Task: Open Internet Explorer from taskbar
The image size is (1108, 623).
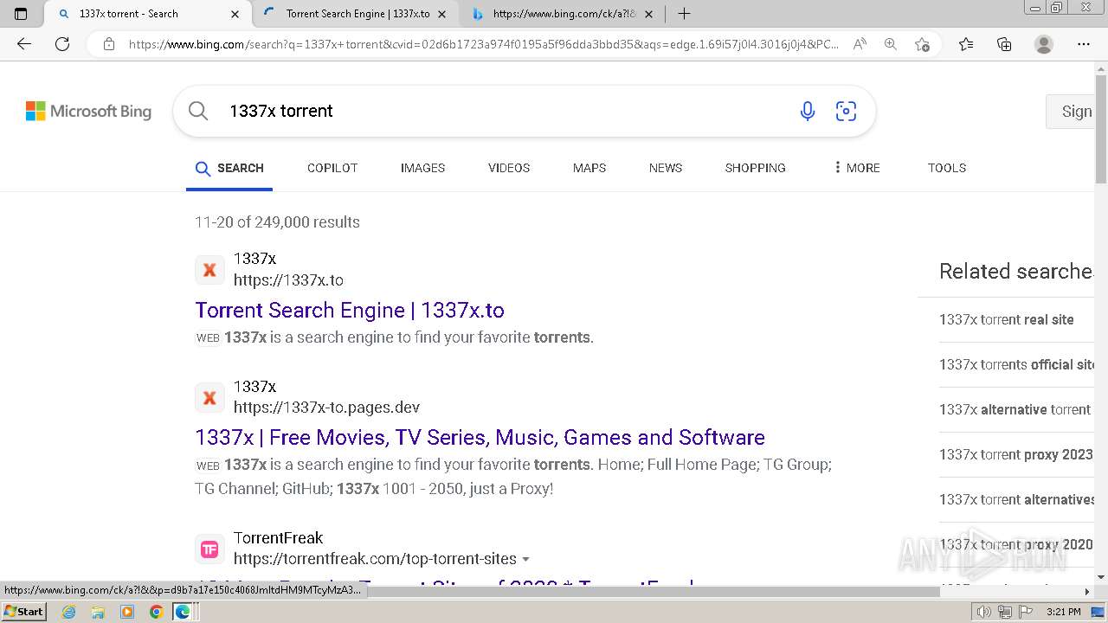Action: click(x=68, y=612)
